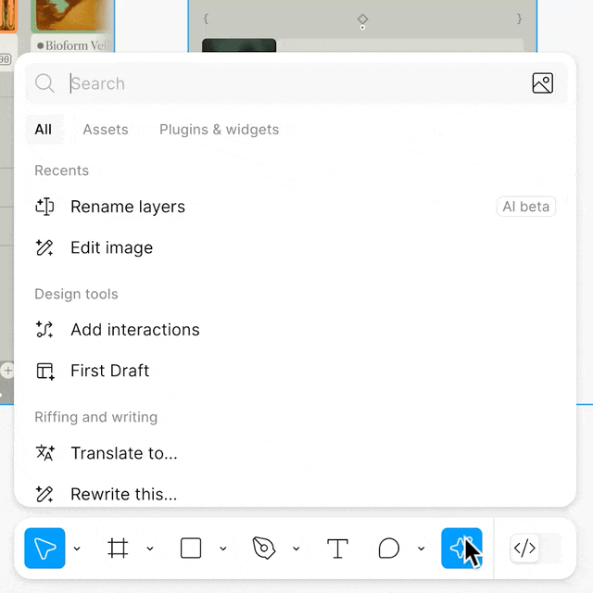The height and width of the screenshot is (593, 593).
Task: Select the Frame tool
Action: 118,549
